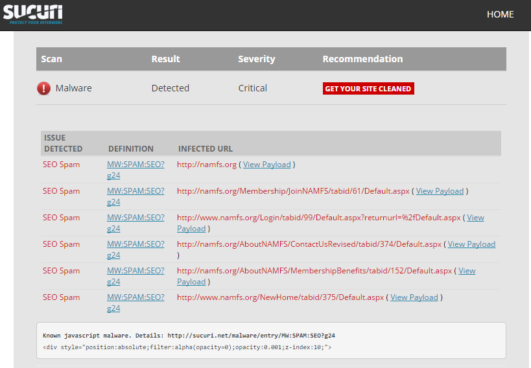Click the Login/tabid/99 infected URL text
The width and height of the screenshot is (531, 368).
(319, 218)
